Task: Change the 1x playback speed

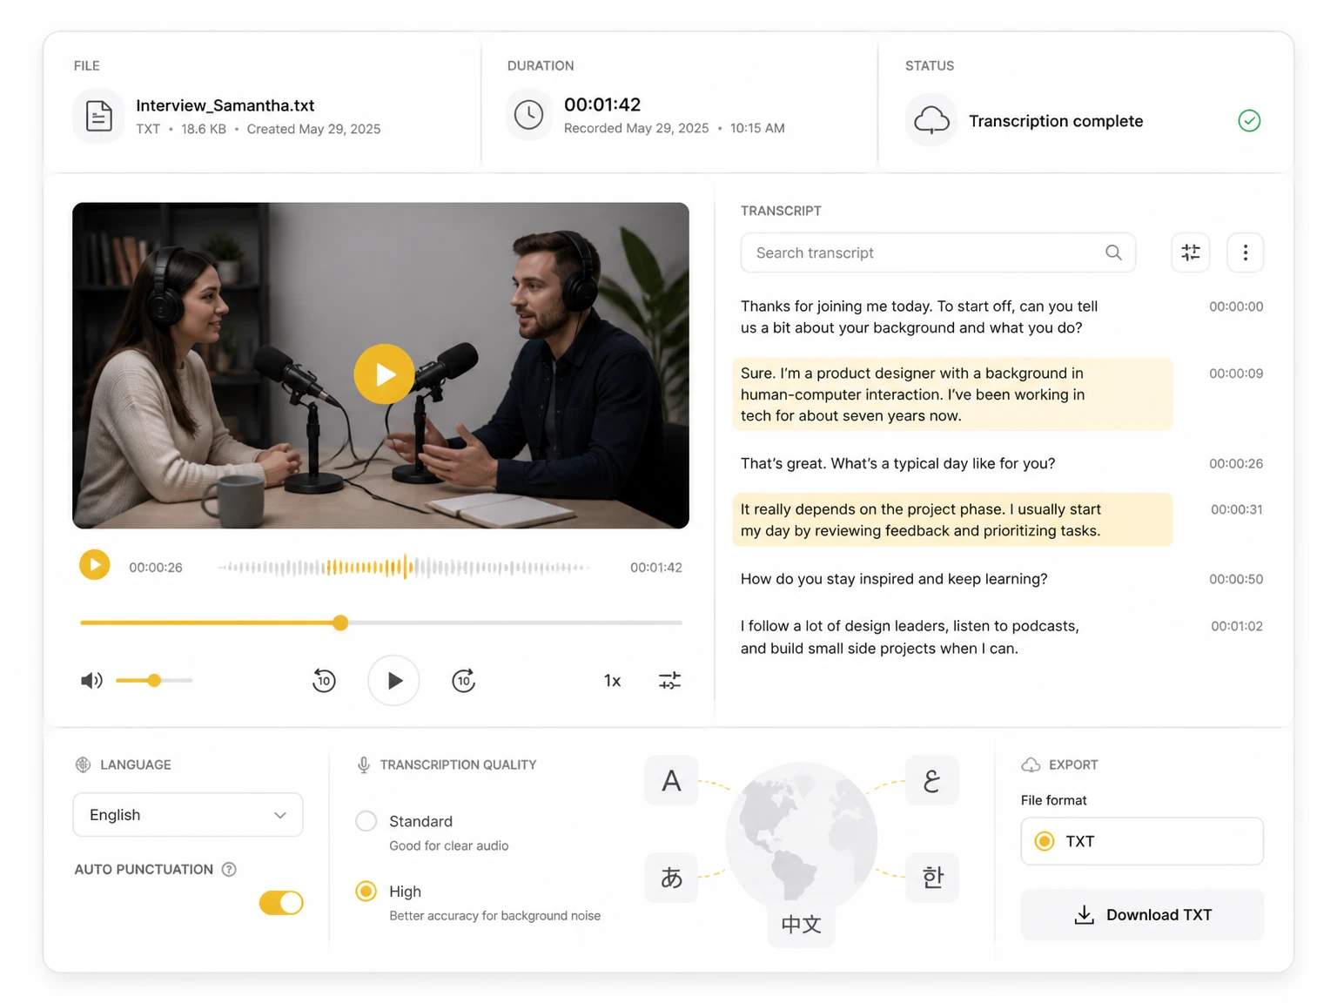Action: click(613, 680)
